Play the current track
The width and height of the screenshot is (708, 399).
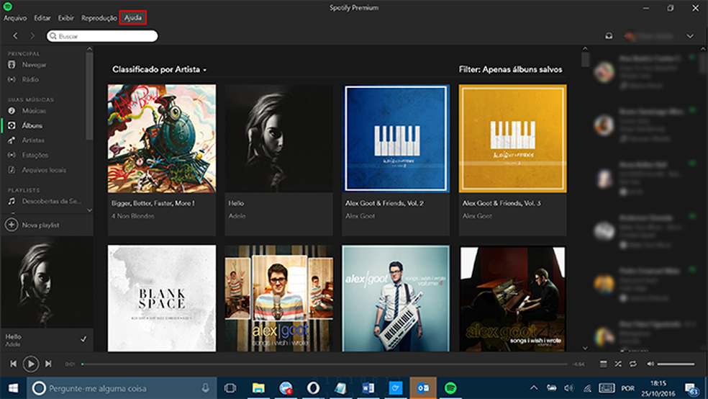(x=31, y=364)
